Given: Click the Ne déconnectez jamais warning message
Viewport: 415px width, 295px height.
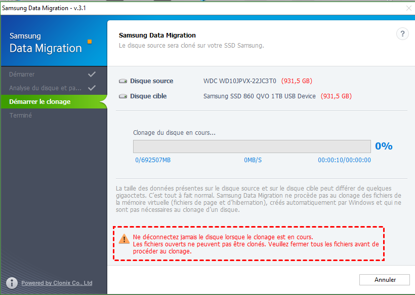Looking at the screenshot, I should 256,244.
